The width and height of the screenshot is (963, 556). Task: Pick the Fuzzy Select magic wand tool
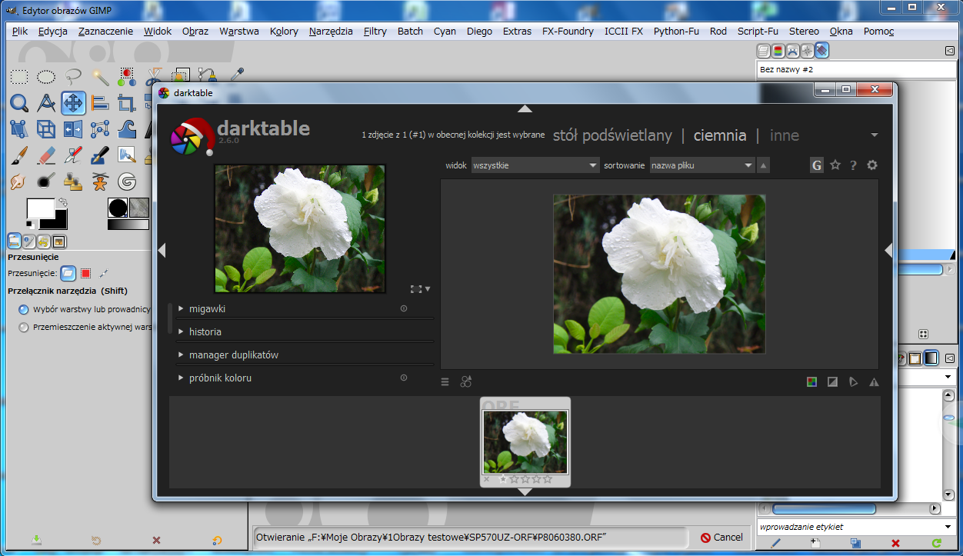[x=100, y=76]
